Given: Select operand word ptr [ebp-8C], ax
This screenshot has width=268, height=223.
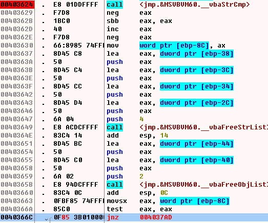Looking at the screenshot, I should click(182, 46).
